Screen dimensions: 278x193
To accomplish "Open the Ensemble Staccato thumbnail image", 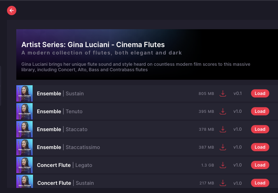I will (x=24, y=129).
